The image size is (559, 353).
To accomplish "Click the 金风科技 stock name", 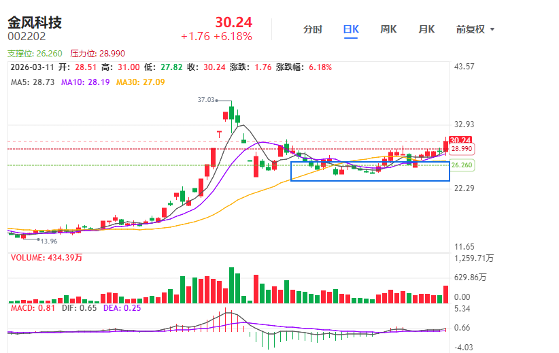I will pos(35,22).
